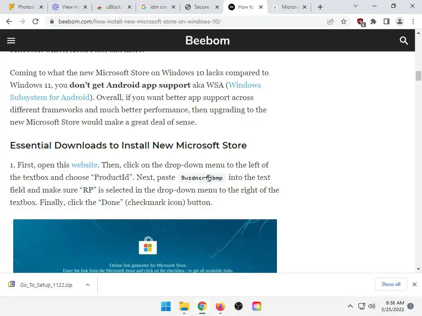Screen dimensions: 422x316
Task: Bookmark this page with the star
Action: 344,21
